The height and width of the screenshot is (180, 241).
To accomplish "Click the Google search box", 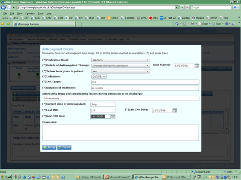I will point(211,7).
